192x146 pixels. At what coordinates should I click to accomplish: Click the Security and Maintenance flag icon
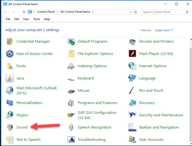[x=132, y=115]
